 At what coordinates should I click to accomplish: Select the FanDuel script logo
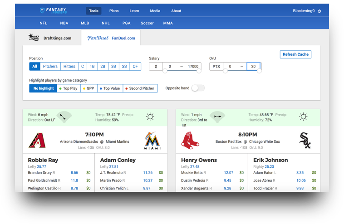point(98,38)
